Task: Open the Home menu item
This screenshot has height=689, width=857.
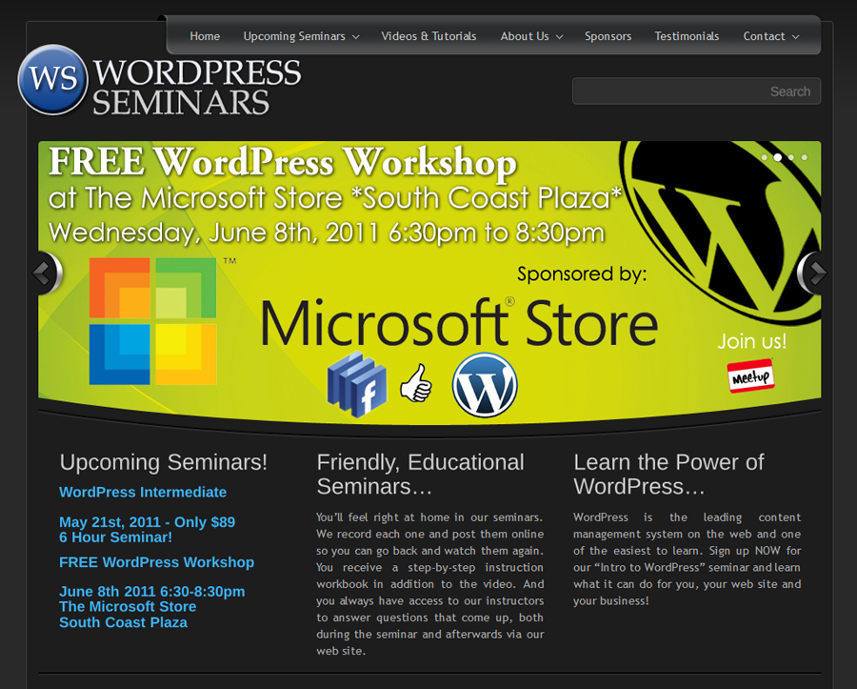Action: 205,36
